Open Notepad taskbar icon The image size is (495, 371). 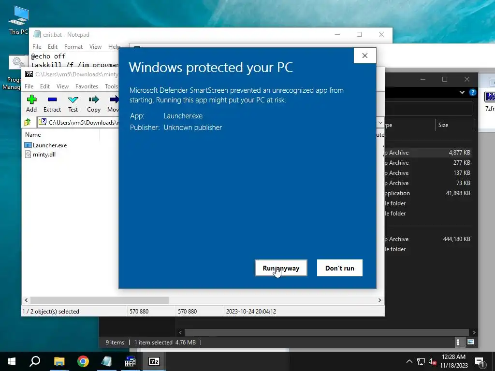pyautogui.click(x=107, y=361)
